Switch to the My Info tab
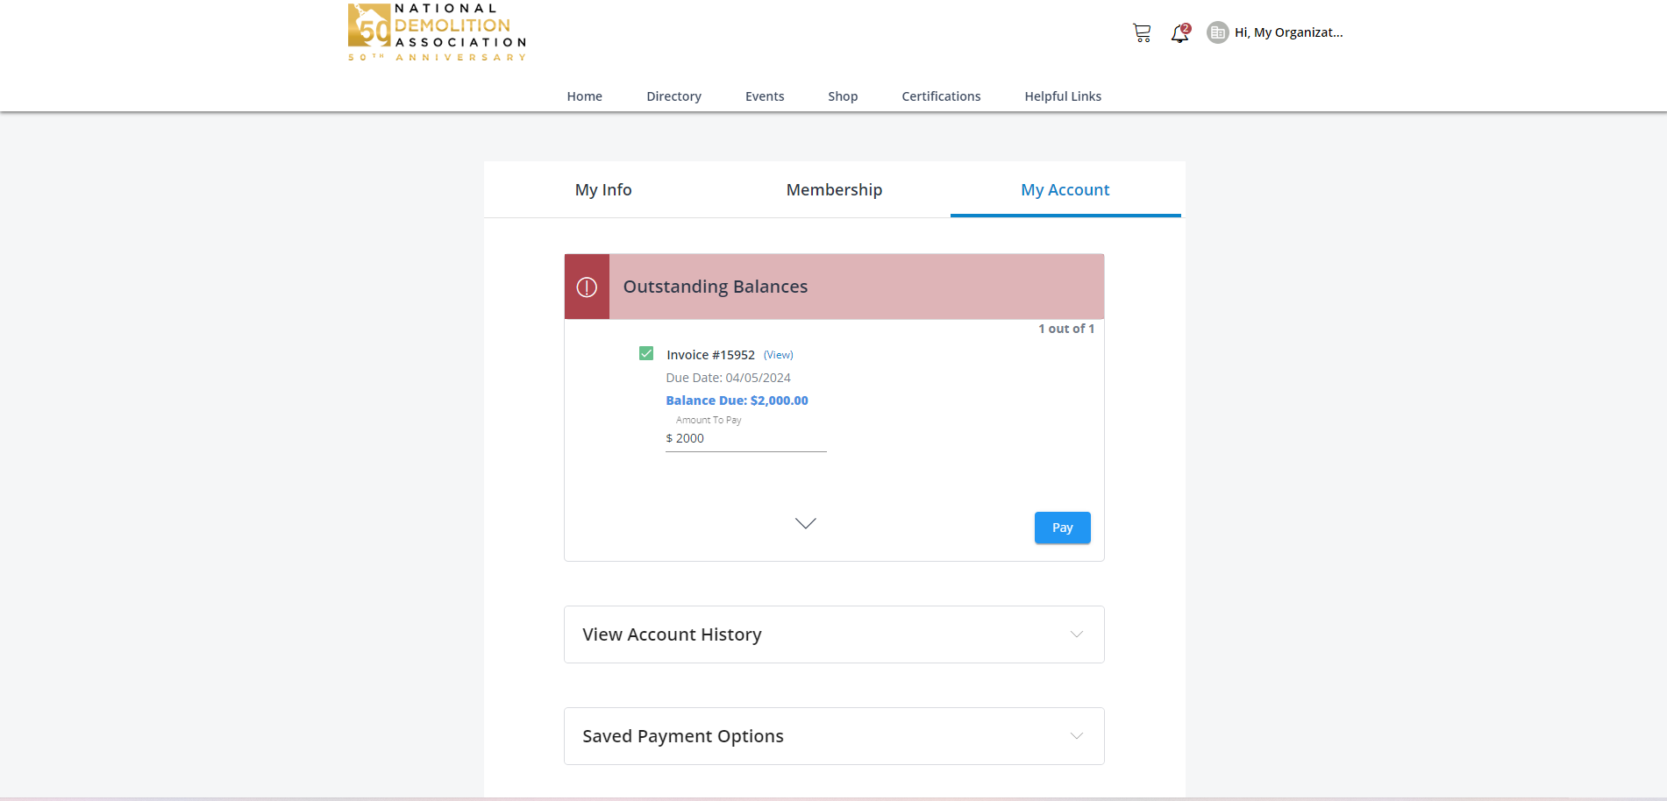This screenshot has width=1667, height=801. pos(603,190)
